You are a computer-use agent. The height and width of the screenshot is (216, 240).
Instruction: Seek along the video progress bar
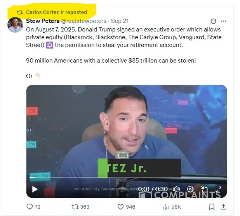point(128,178)
